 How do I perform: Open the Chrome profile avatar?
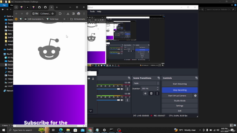(79, 14)
